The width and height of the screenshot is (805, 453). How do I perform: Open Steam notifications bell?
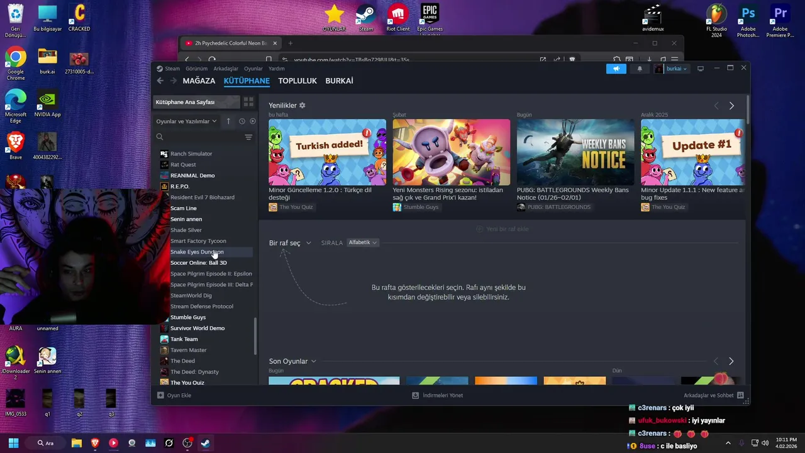640,69
